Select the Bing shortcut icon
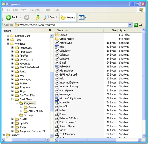Image resolution: width=148 pixels, height=144 pixels. [57, 47]
